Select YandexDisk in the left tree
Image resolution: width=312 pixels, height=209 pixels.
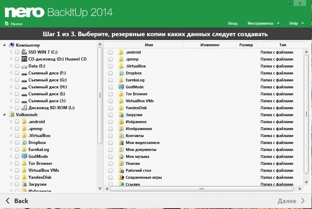[40, 177]
